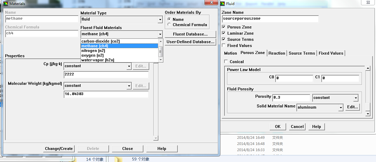Screen dimensions: 376x162
Task: Click the Fluid window title icon
Action: [x=222, y=4]
